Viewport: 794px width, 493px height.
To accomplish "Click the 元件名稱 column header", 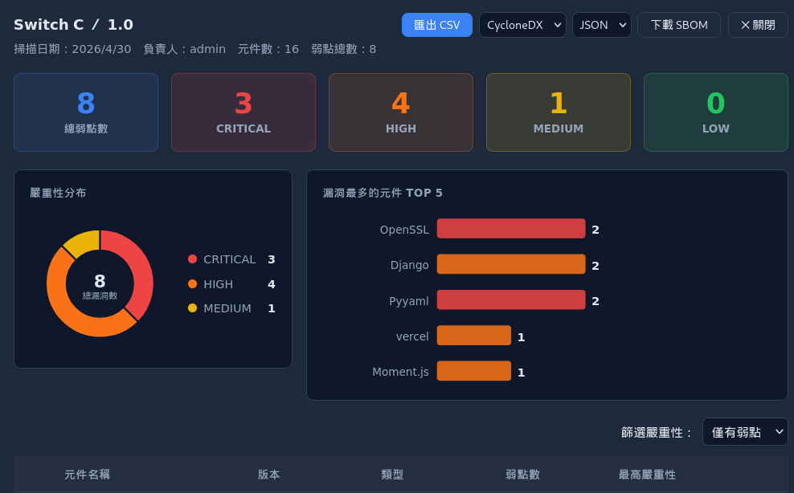I will (87, 475).
